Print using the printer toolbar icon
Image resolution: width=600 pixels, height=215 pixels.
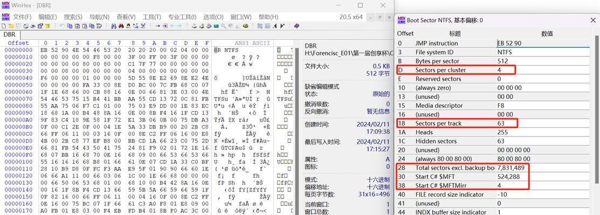pyautogui.click(x=25, y=26)
